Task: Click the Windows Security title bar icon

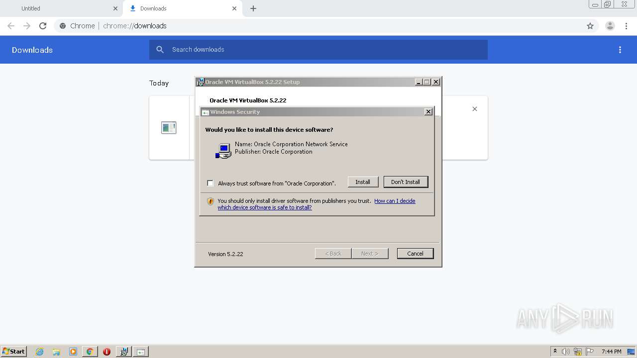Action: [x=205, y=112]
